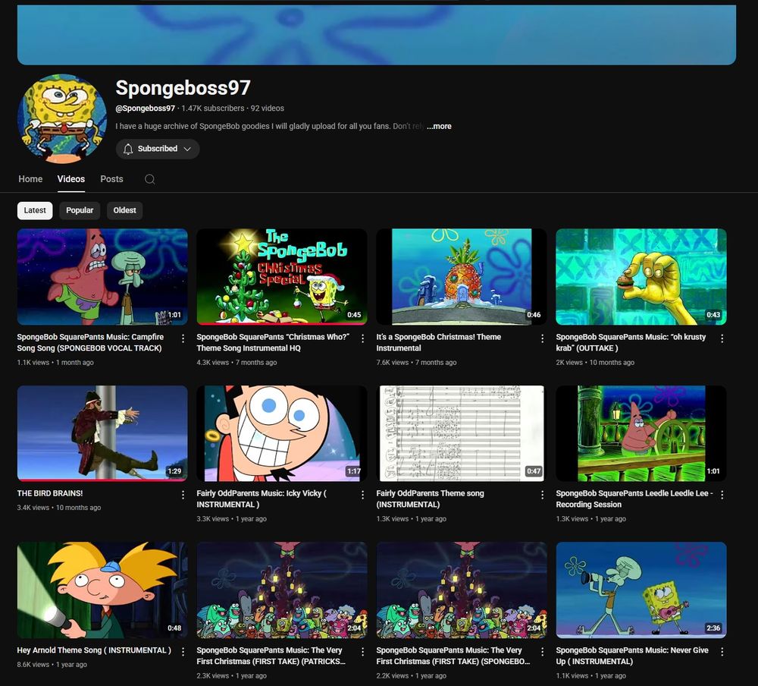Click "8.6K views" under Hey Arnold video
The width and height of the screenshot is (758, 686).
(x=33, y=665)
